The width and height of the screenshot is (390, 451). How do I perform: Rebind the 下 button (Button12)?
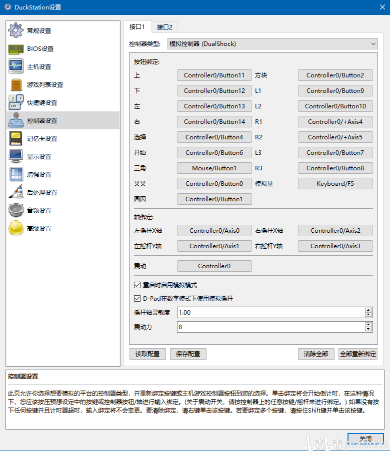tap(214, 90)
